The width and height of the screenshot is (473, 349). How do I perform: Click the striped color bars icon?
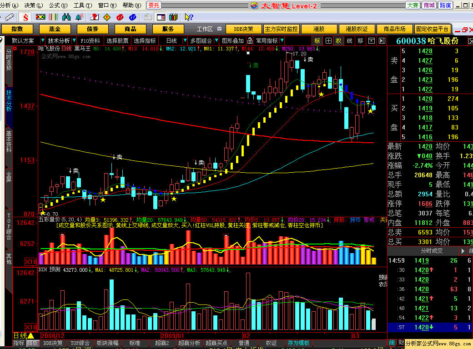[53, 17]
